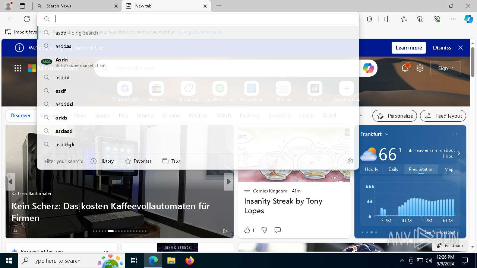Choose 'asddfgh' suggestion
477x268 pixels.
click(x=198, y=144)
